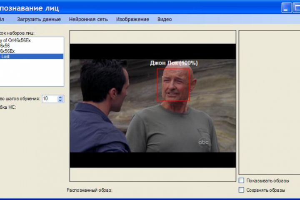
Task: Enable the Показывать образы checkbox
Action: [x=241, y=180]
